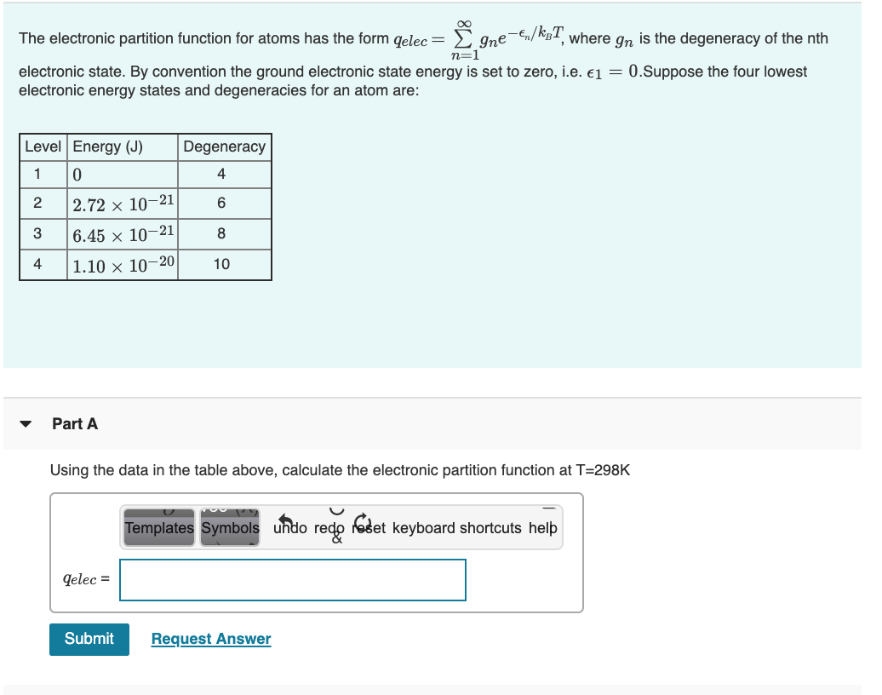
Task: Click inside the qelec answer box
Action: [x=294, y=580]
